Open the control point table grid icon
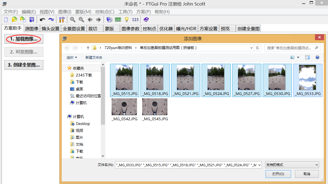 point(118,19)
